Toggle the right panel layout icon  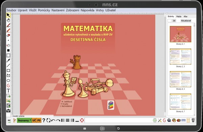[72, 120]
